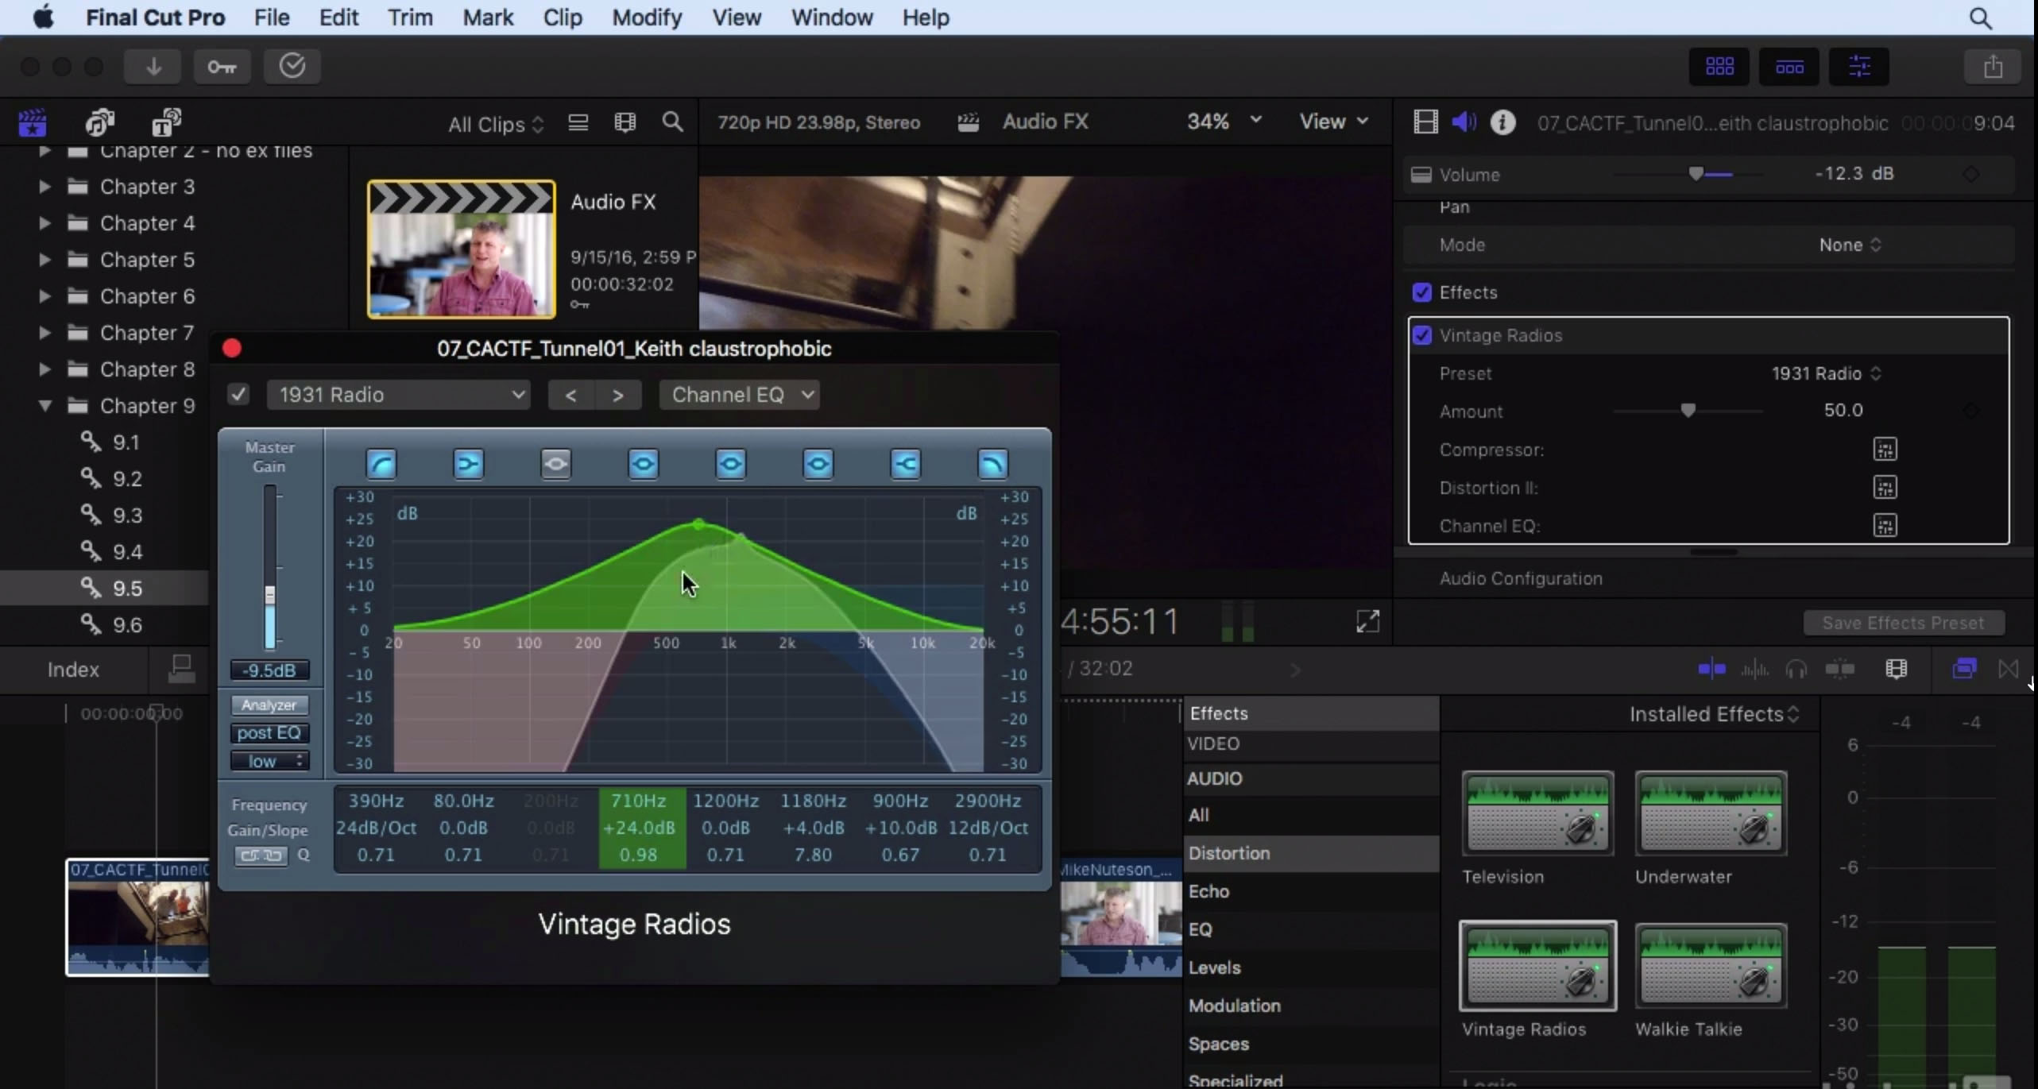
Task: Click the post EQ mode button
Action: click(x=269, y=732)
